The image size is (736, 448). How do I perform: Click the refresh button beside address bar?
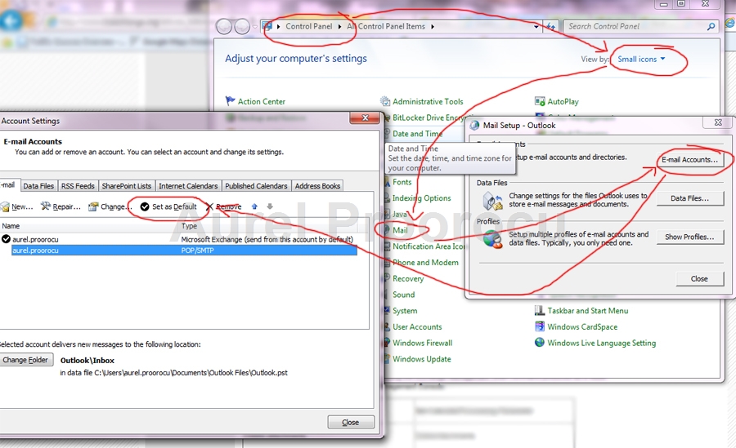(x=550, y=27)
